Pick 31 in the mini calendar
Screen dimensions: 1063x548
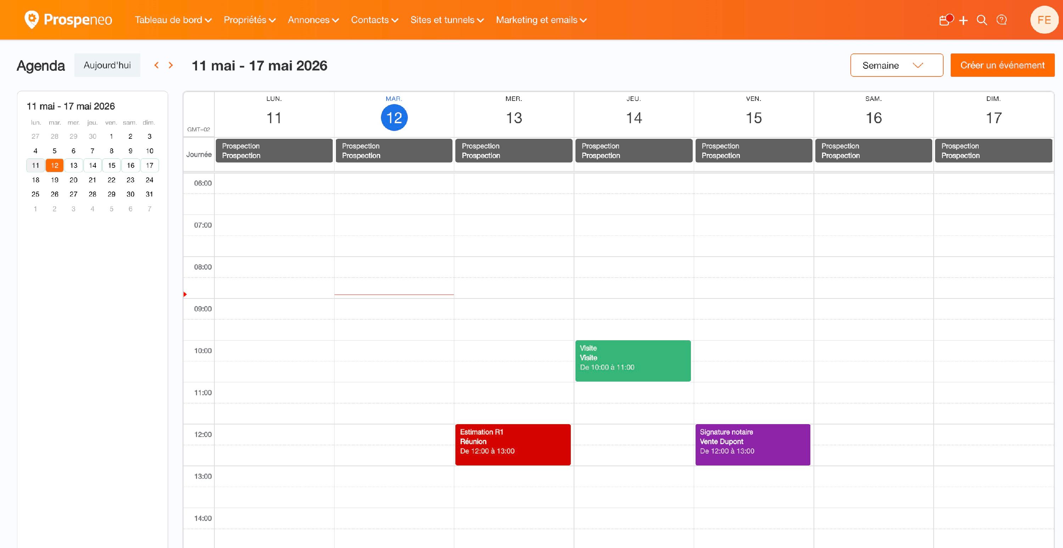(x=150, y=194)
